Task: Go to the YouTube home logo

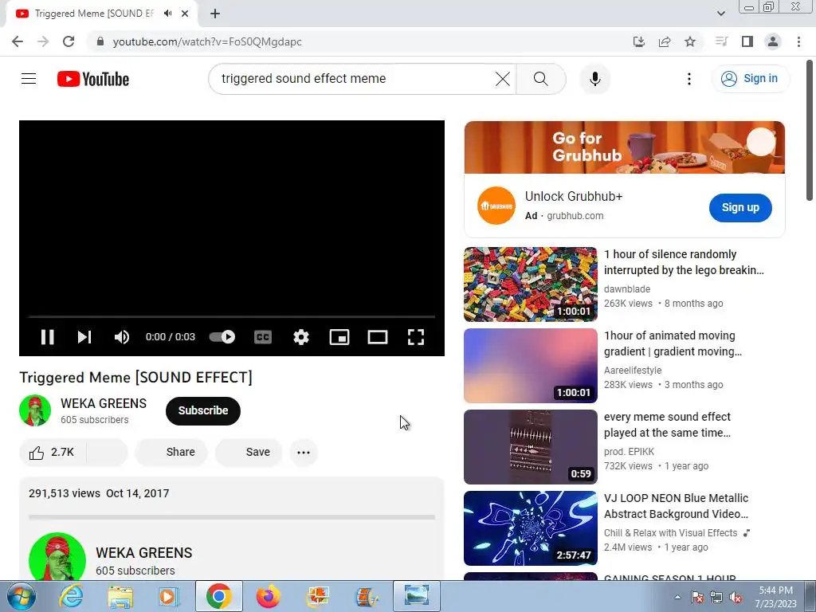Action: (x=93, y=79)
